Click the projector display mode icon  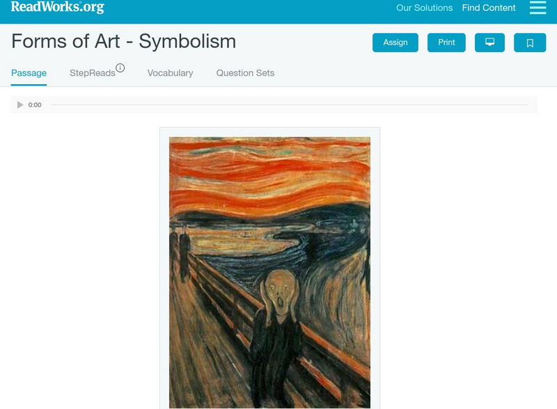(489, 42)
